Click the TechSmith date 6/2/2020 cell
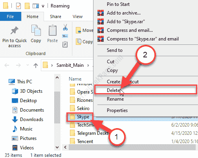The height and width of the screenshot is (158, 198). [x=185, y=125]
